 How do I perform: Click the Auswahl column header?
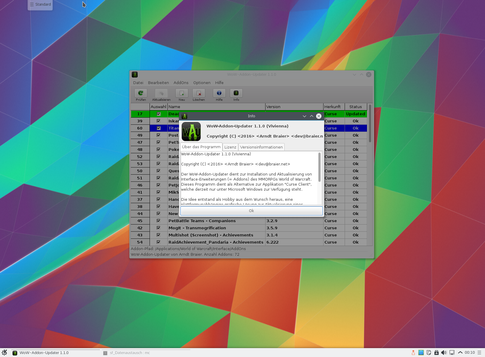point(158,107)
